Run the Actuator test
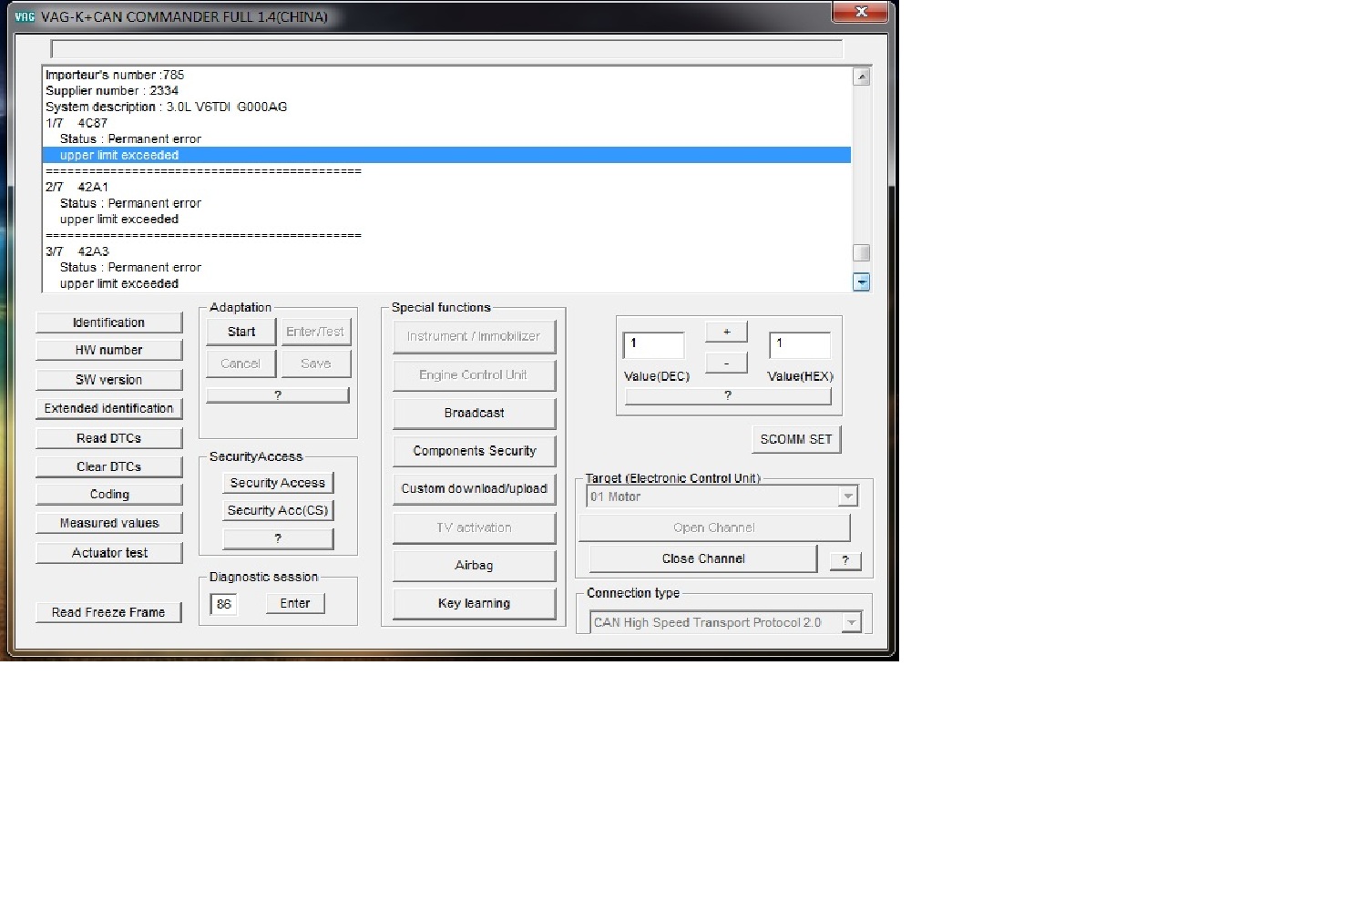This screenshot has width=1372, height=911. coord(108,553)
